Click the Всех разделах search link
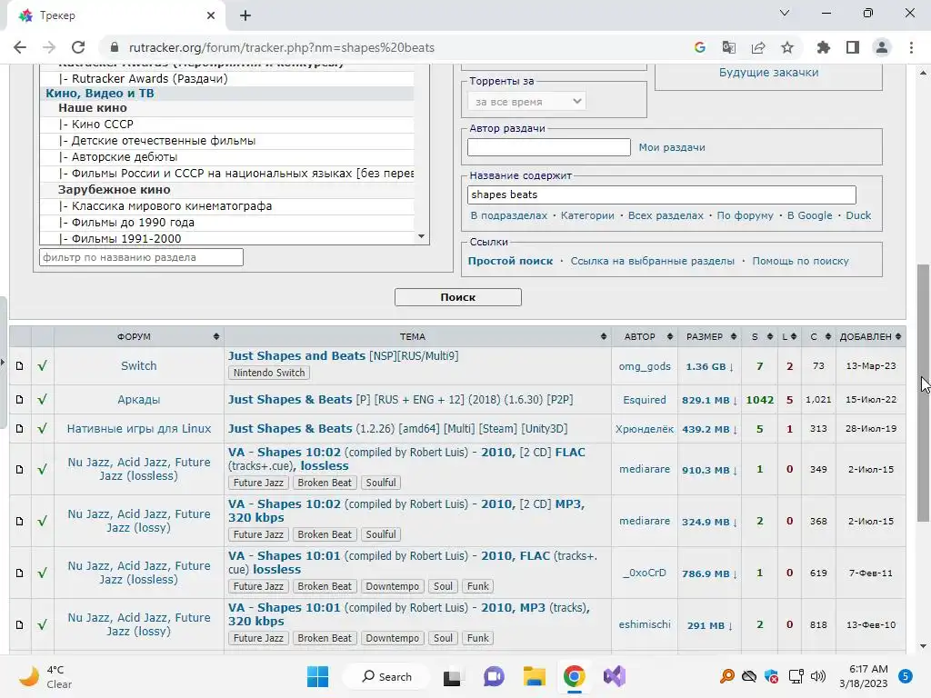The image size is (931, 698). click(666, 215)
